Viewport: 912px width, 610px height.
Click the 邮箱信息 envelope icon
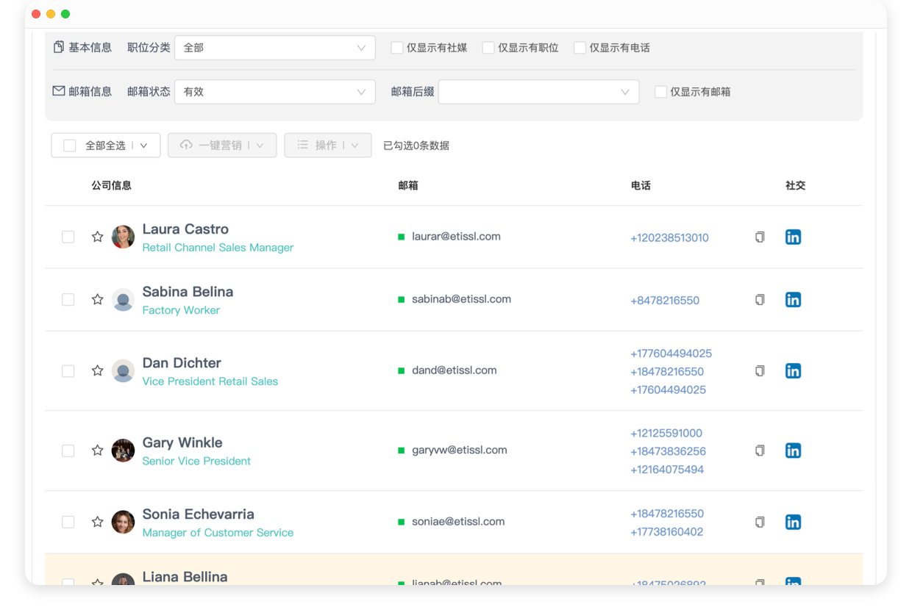[x=58, y=90]
